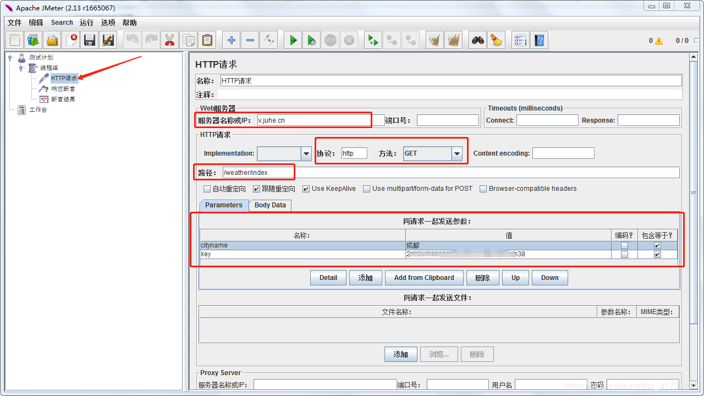704x396 pixels.
Task: Click Save Test Plan As icon
Action: tap(108, 40)
